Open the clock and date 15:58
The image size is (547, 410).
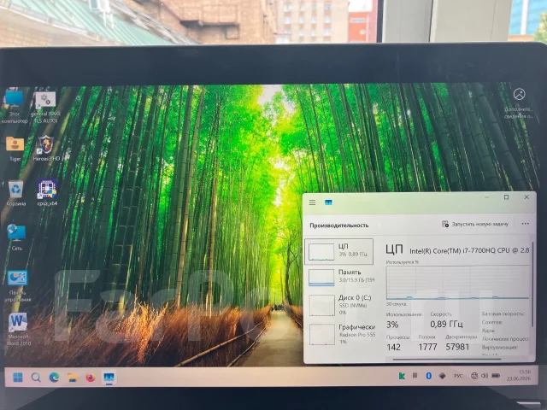tap(520, 375)
